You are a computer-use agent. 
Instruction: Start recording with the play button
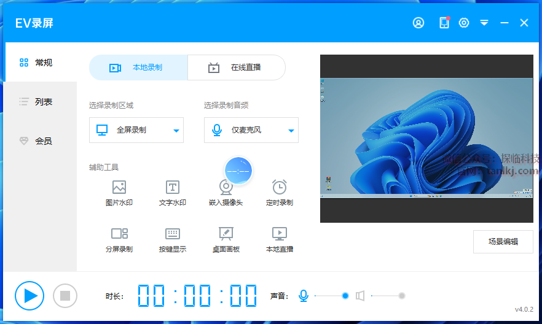click(29, 296)
